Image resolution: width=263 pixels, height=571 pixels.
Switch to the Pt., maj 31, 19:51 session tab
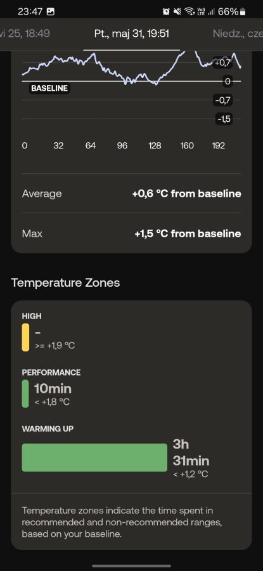coord(131,34)
